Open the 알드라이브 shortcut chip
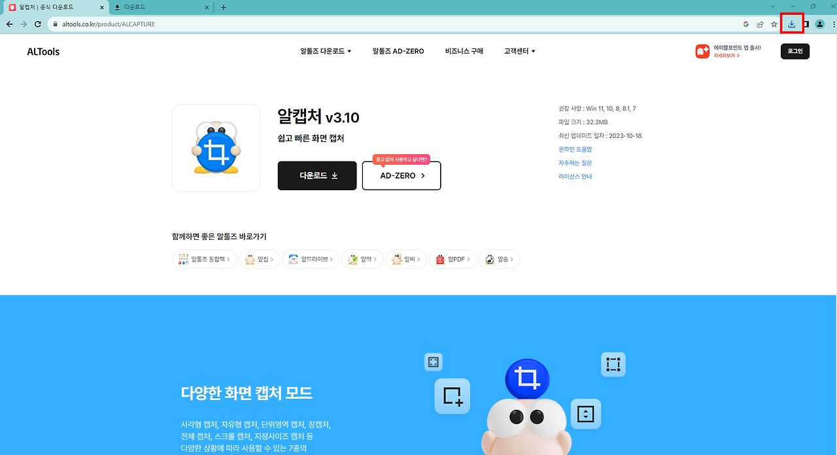 [311, 260]
